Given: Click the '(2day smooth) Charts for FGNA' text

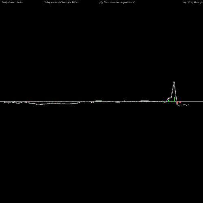Looking at the screenshot, I should click(61, 2).
